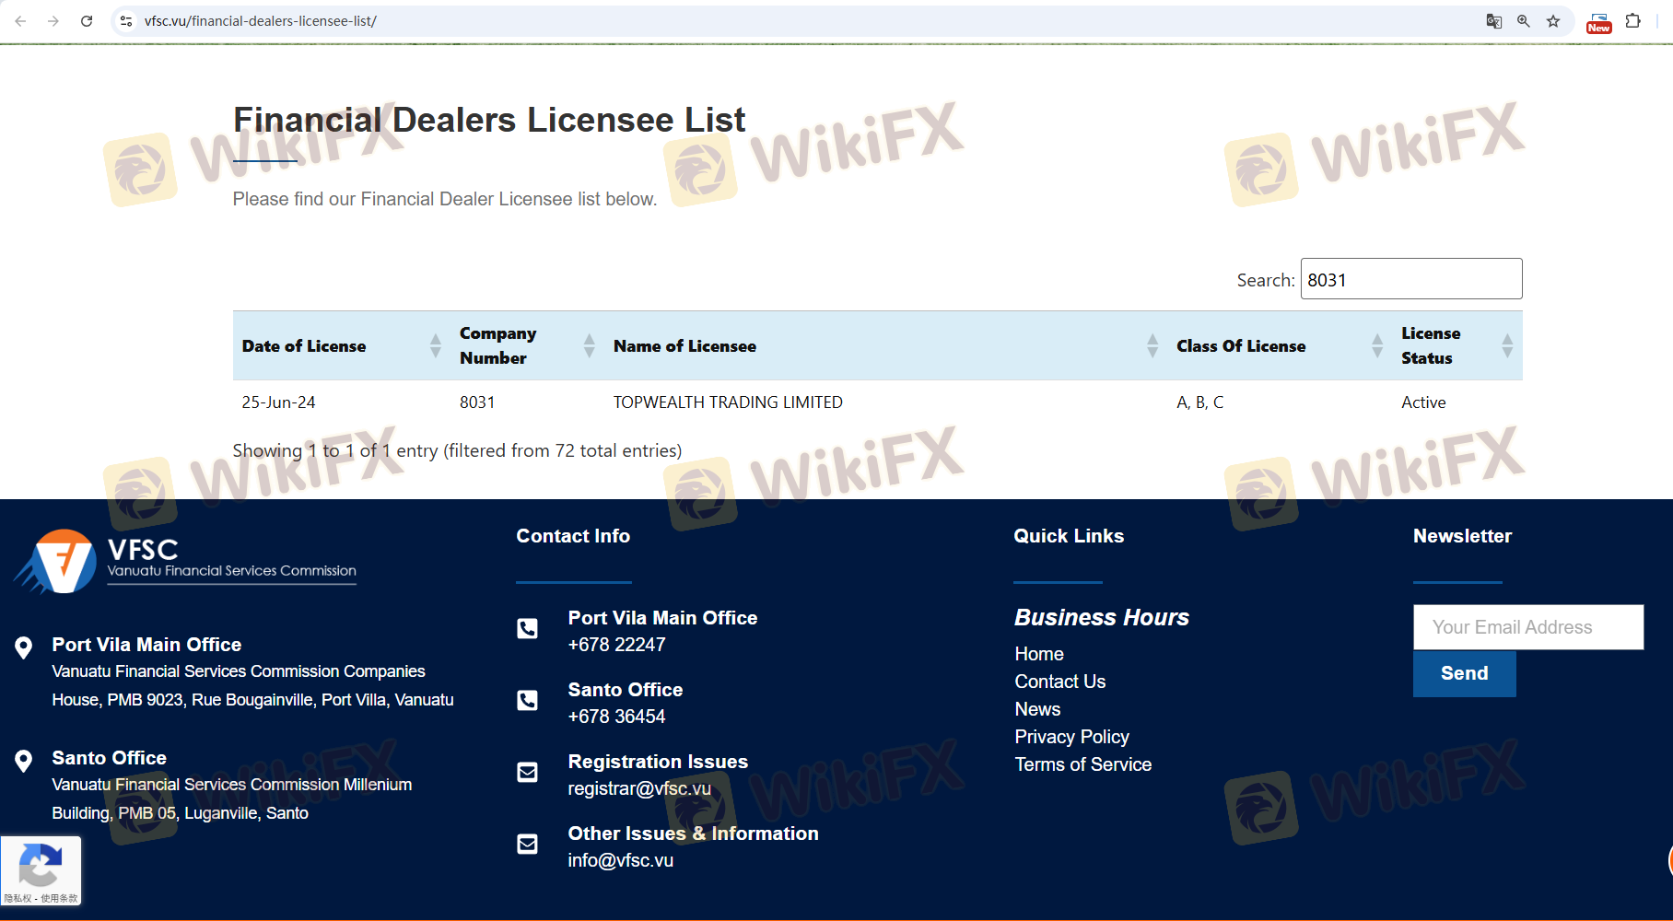Open the Contact Us footer link

1059,682
